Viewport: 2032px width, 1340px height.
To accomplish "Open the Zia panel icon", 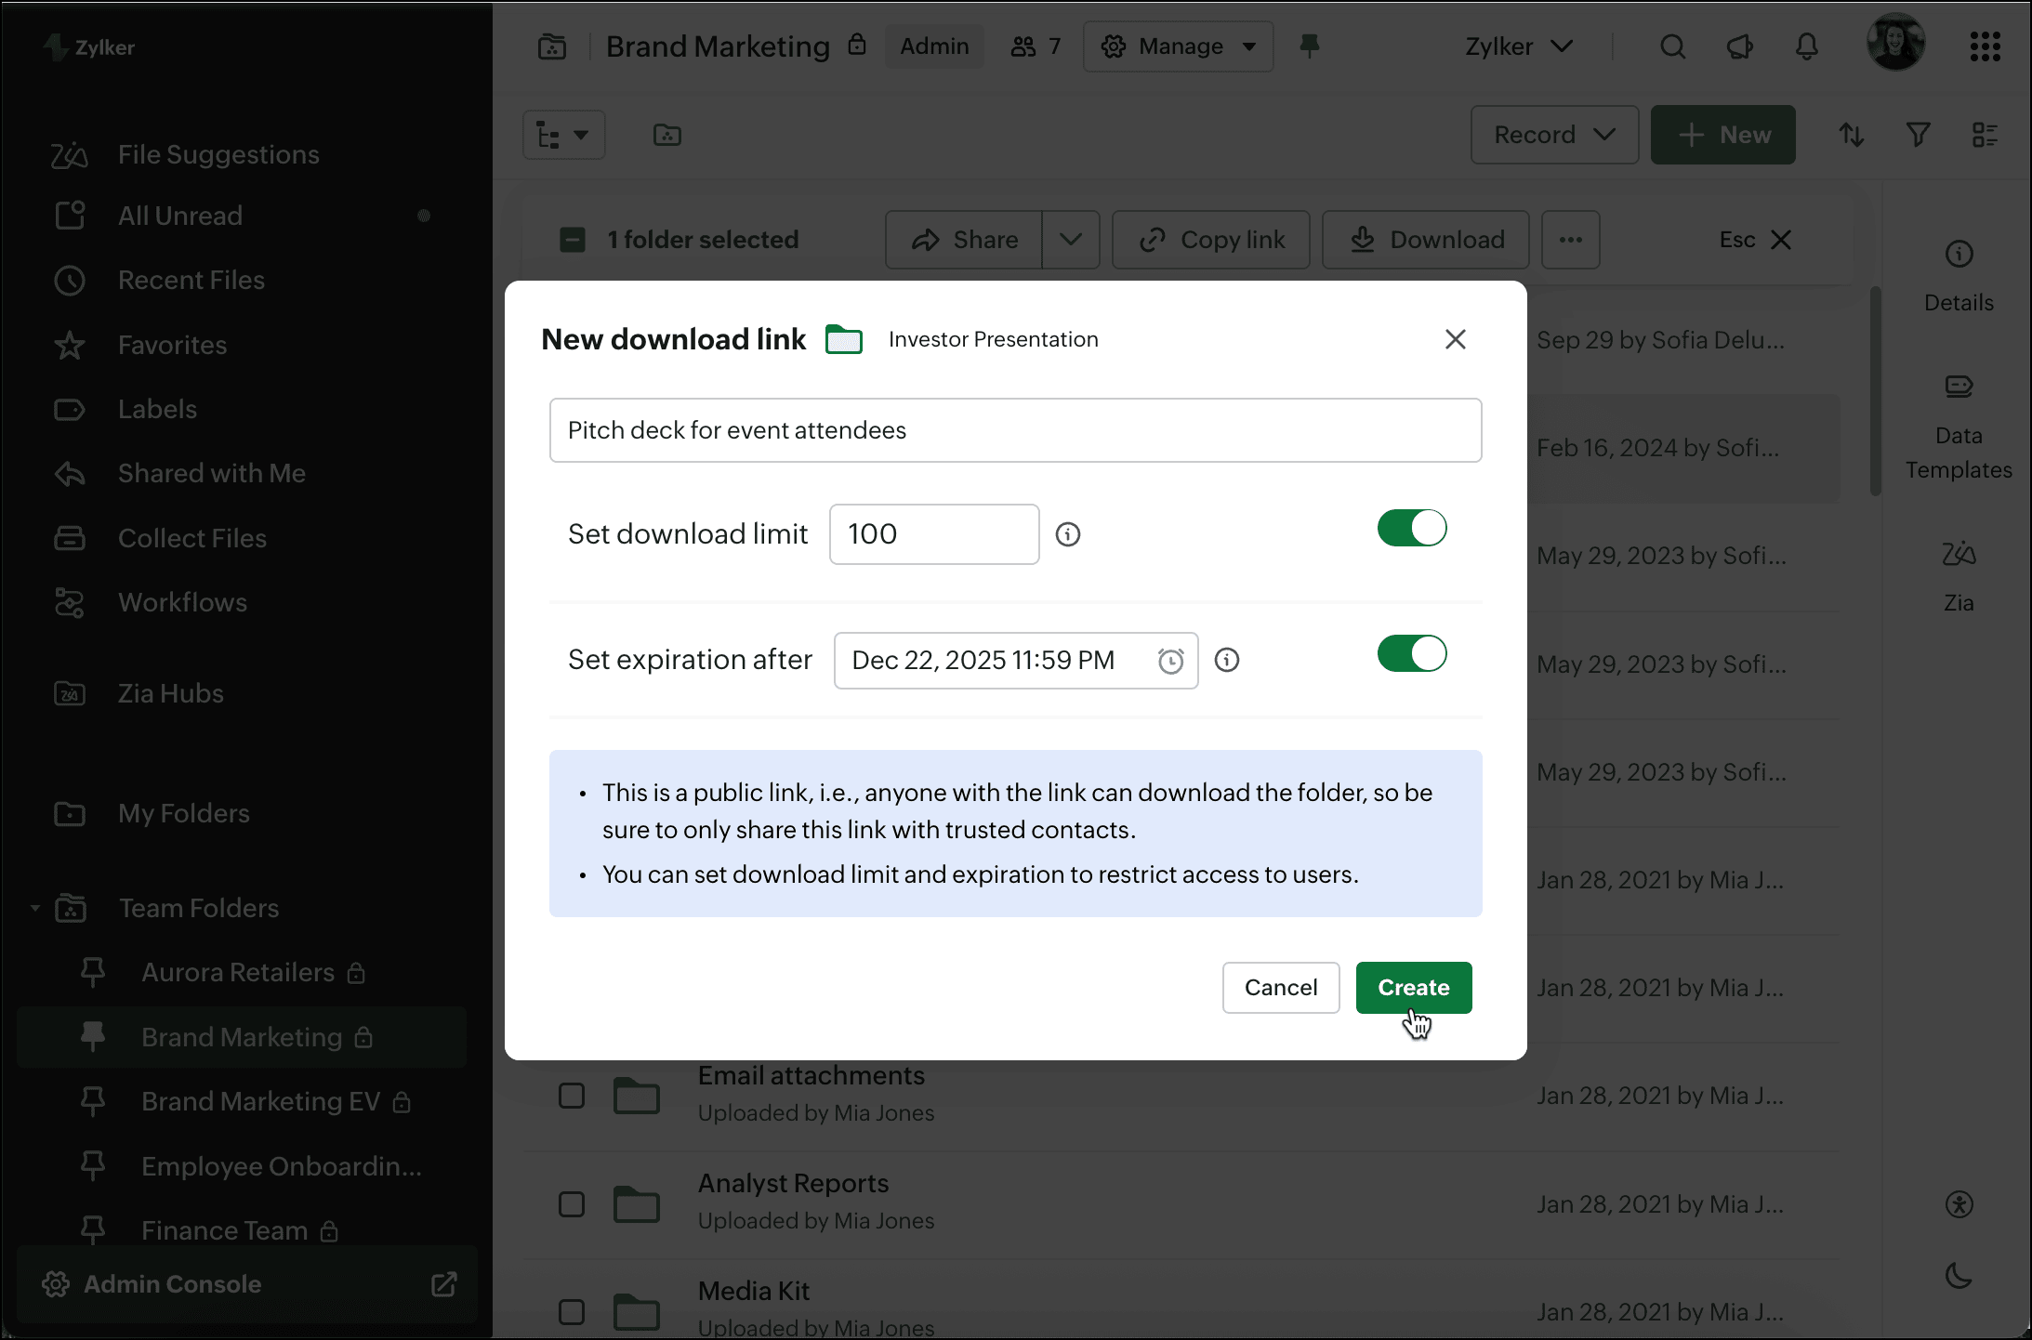I will pos(1959,555).
